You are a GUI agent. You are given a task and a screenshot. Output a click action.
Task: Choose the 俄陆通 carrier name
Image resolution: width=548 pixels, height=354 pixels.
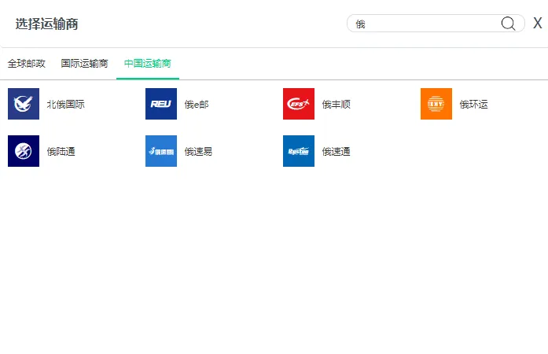coord(61,152)
